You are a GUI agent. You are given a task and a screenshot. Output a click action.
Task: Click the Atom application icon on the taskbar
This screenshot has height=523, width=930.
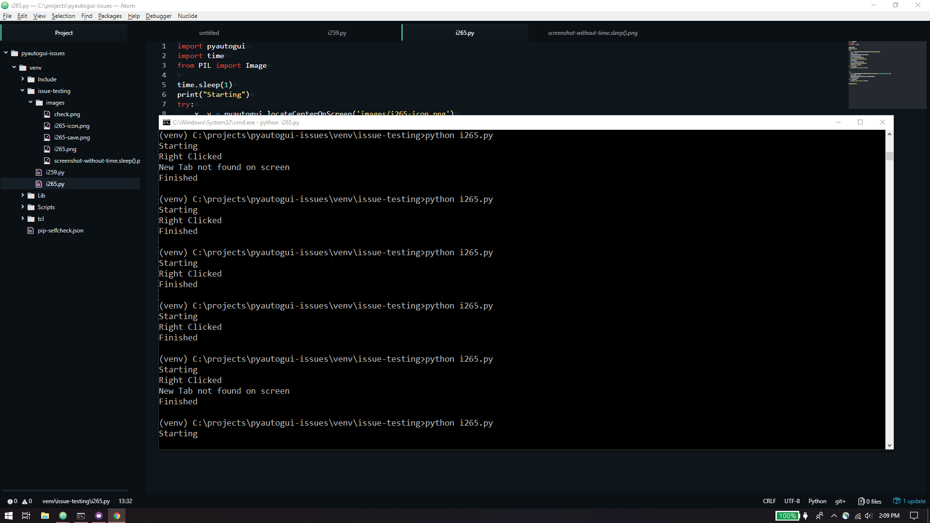point(63,516)
